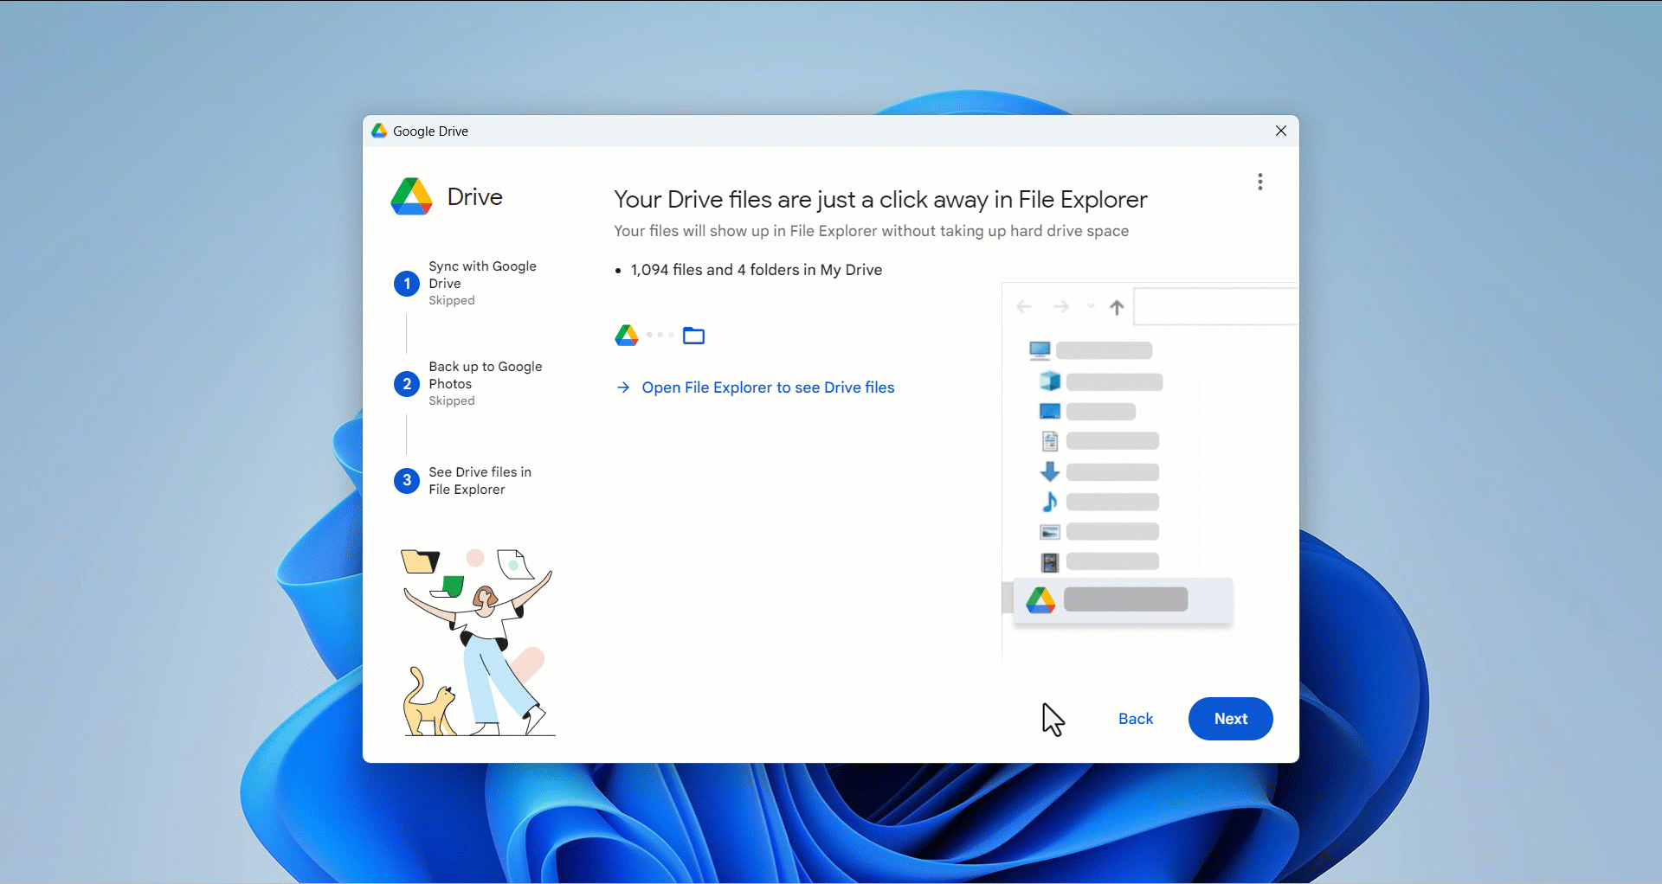
Task: Click the large Drive logo in the sidebar
Action: [411, 196]
